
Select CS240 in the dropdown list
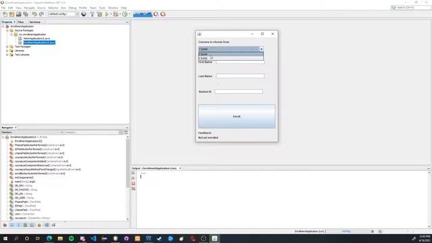click(x=231, y=54)
